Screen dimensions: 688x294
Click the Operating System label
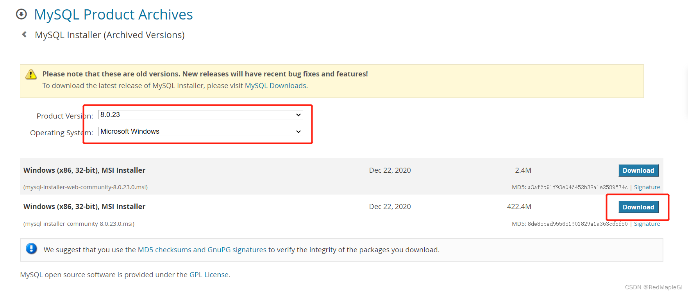[x=62, y=133]
